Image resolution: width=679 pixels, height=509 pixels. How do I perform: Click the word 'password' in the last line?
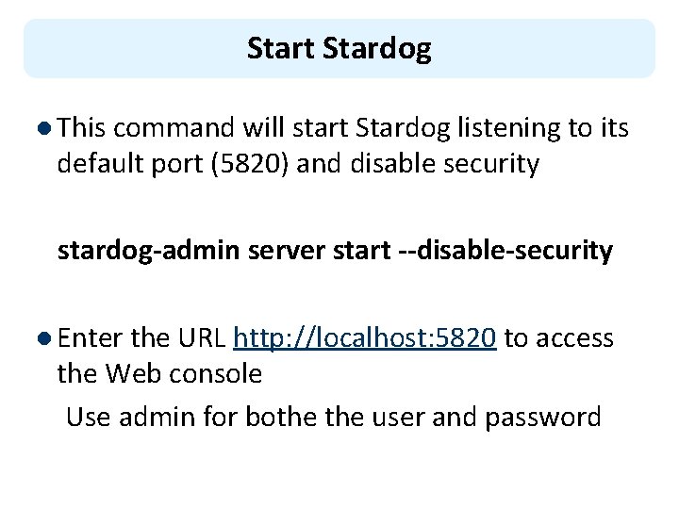543,418
